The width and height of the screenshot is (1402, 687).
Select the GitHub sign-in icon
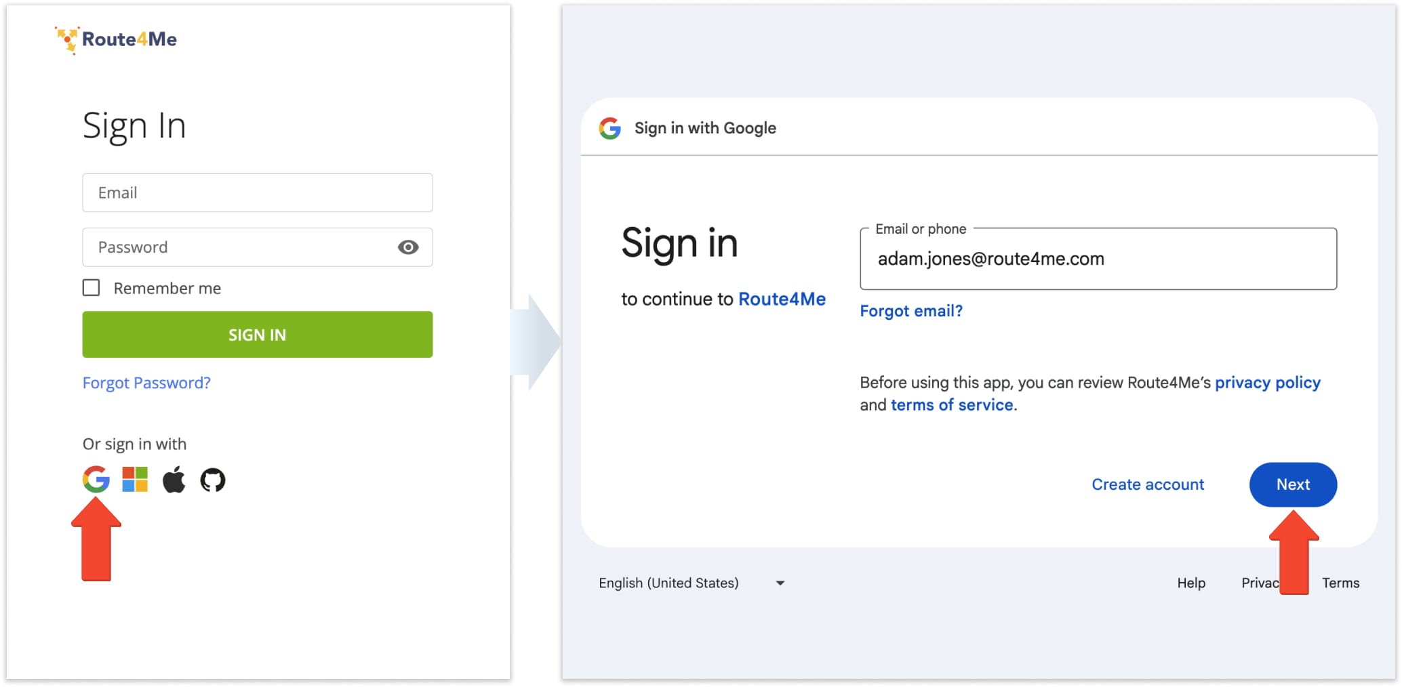[x=213, y=480]
